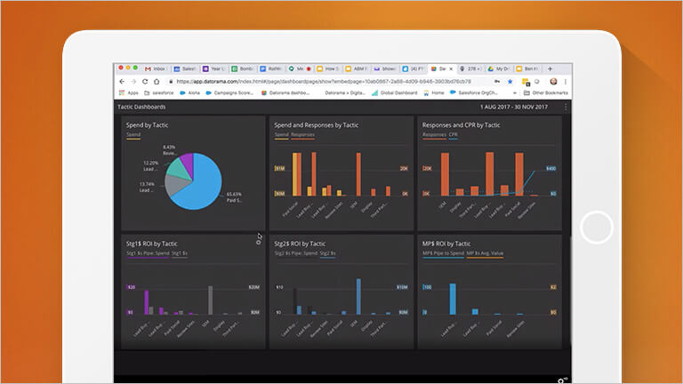Toggle MP $s Avg. Value legend
Viewport: 683px width, 384px height.
click(x=485, y=253)
